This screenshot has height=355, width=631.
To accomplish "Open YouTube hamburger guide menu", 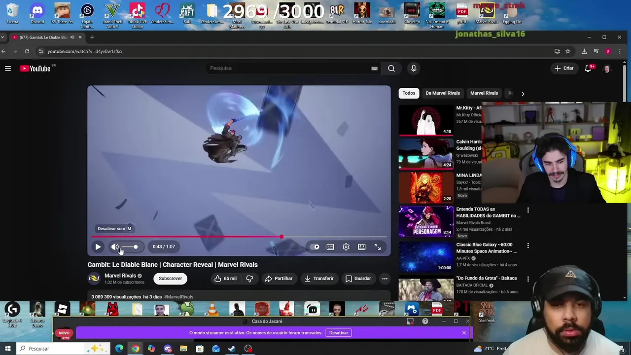I will click(x=8, y=69).
